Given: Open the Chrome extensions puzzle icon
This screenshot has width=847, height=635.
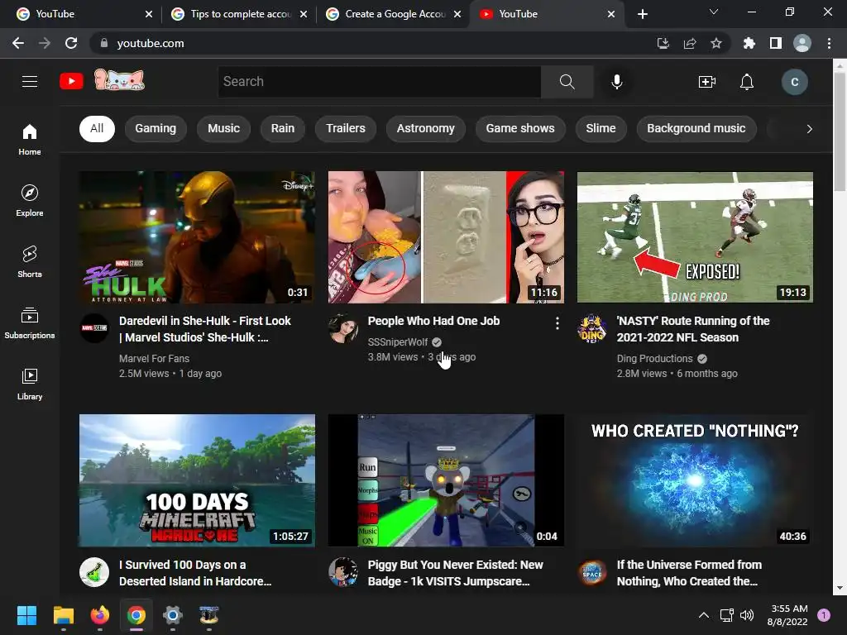Looking at the screenshot, I should coord(749,43).
